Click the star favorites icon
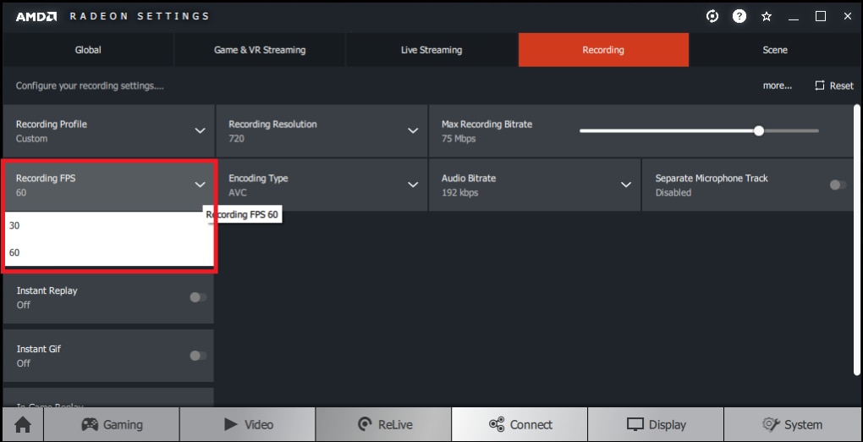The width and height of the screenshot is (863, 442). point(767,17)
